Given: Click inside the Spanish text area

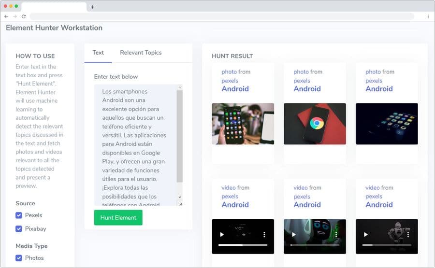Looking at the screenshot, I should click(135, 145).
